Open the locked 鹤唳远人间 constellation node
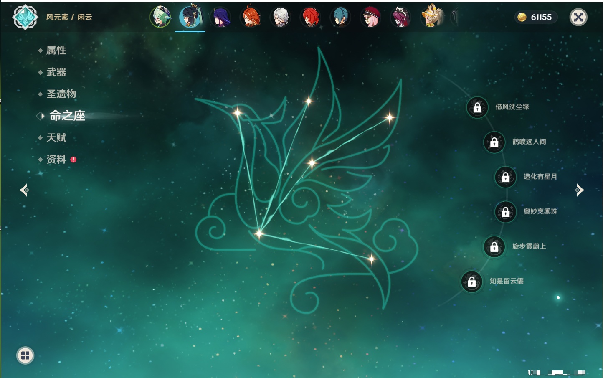This screenshot has height=378, width=603. click(x=494, y=142)
